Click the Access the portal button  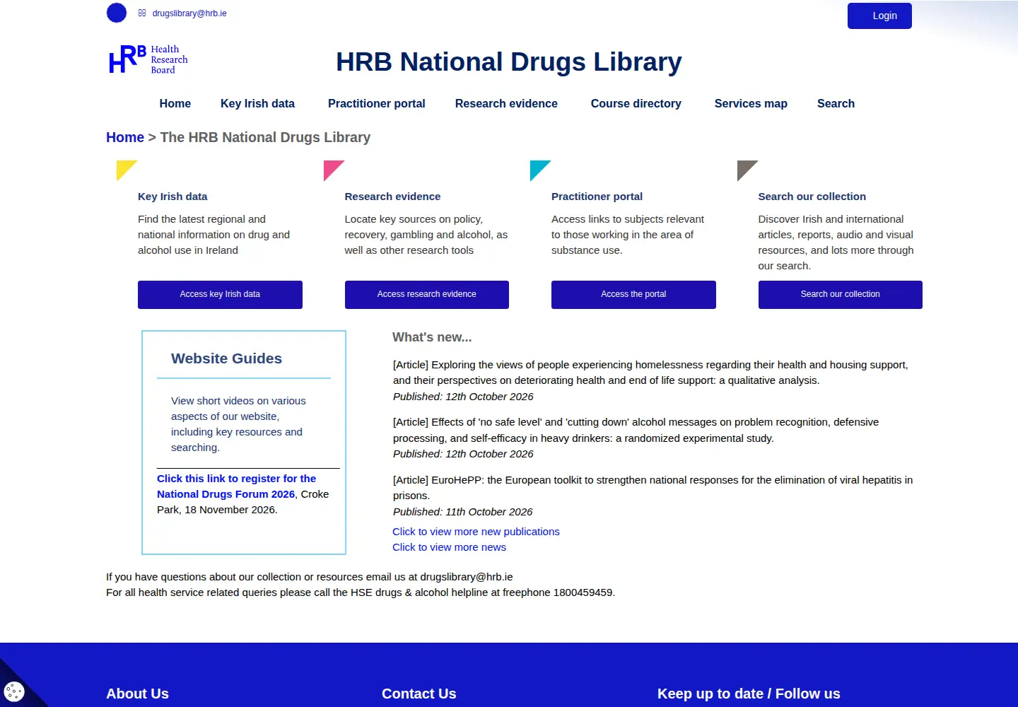(x=633, y=294)
